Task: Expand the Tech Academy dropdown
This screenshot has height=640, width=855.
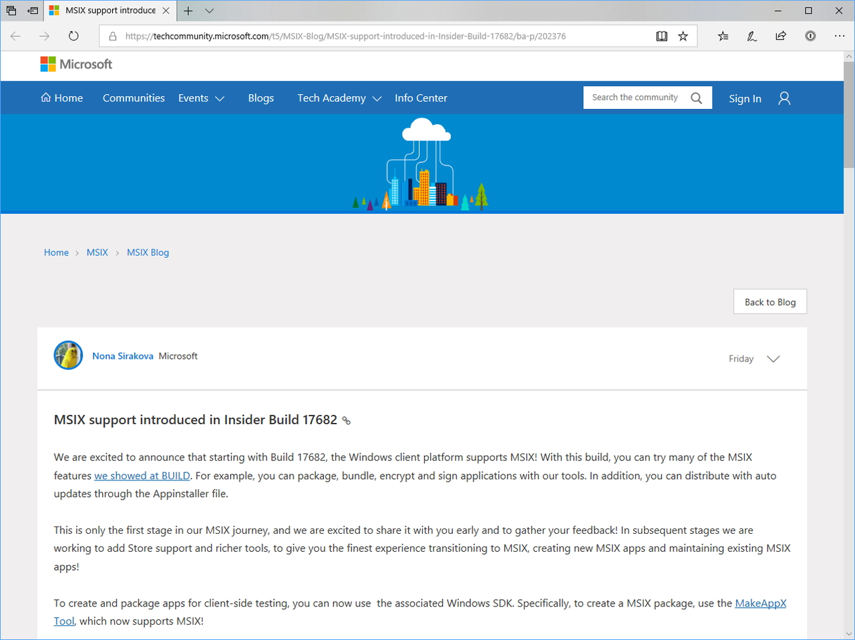Action: (x=377, y=98)
